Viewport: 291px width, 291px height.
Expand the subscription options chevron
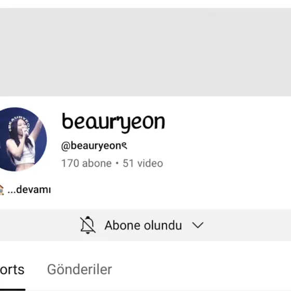[198, 225]
